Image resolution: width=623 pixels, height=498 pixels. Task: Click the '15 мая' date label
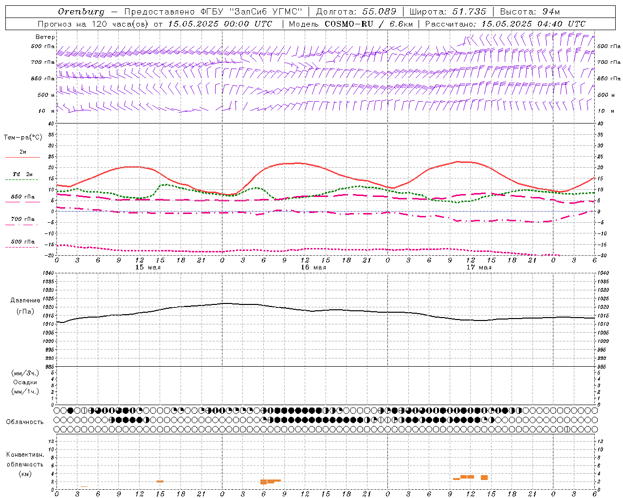coord(147,267)
